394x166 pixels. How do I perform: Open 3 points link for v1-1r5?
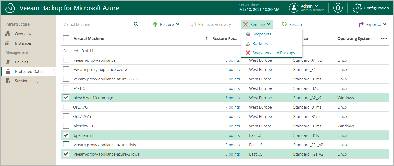[232, 88]
